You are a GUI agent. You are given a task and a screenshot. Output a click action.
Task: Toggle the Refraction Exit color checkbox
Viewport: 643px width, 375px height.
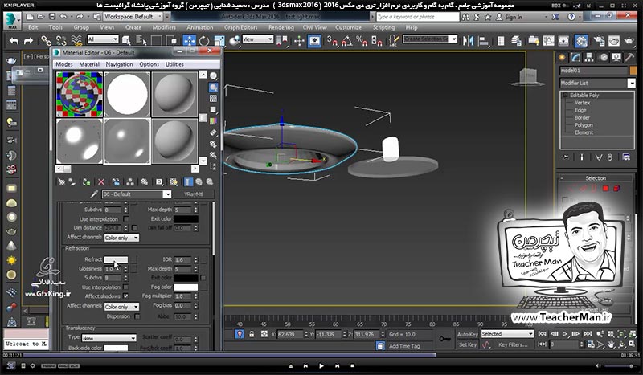(203, 278)
